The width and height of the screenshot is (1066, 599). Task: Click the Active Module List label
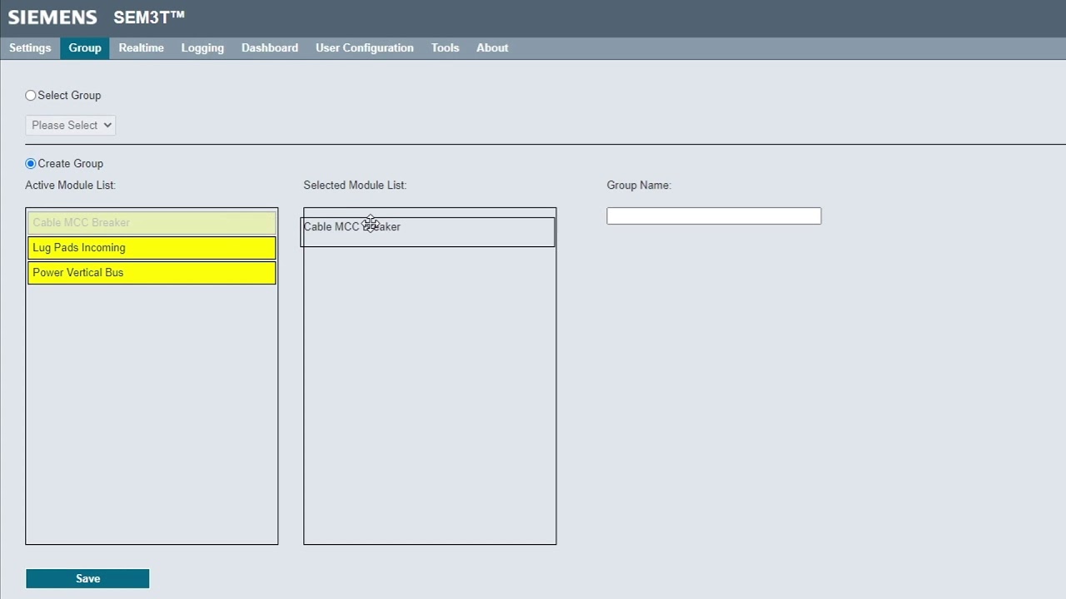(70, 186)
